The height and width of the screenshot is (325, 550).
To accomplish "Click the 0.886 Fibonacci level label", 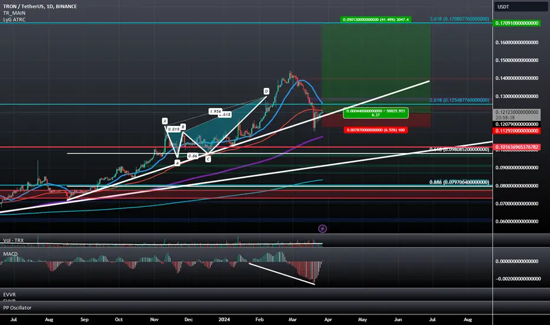I will tap(459, 182).
